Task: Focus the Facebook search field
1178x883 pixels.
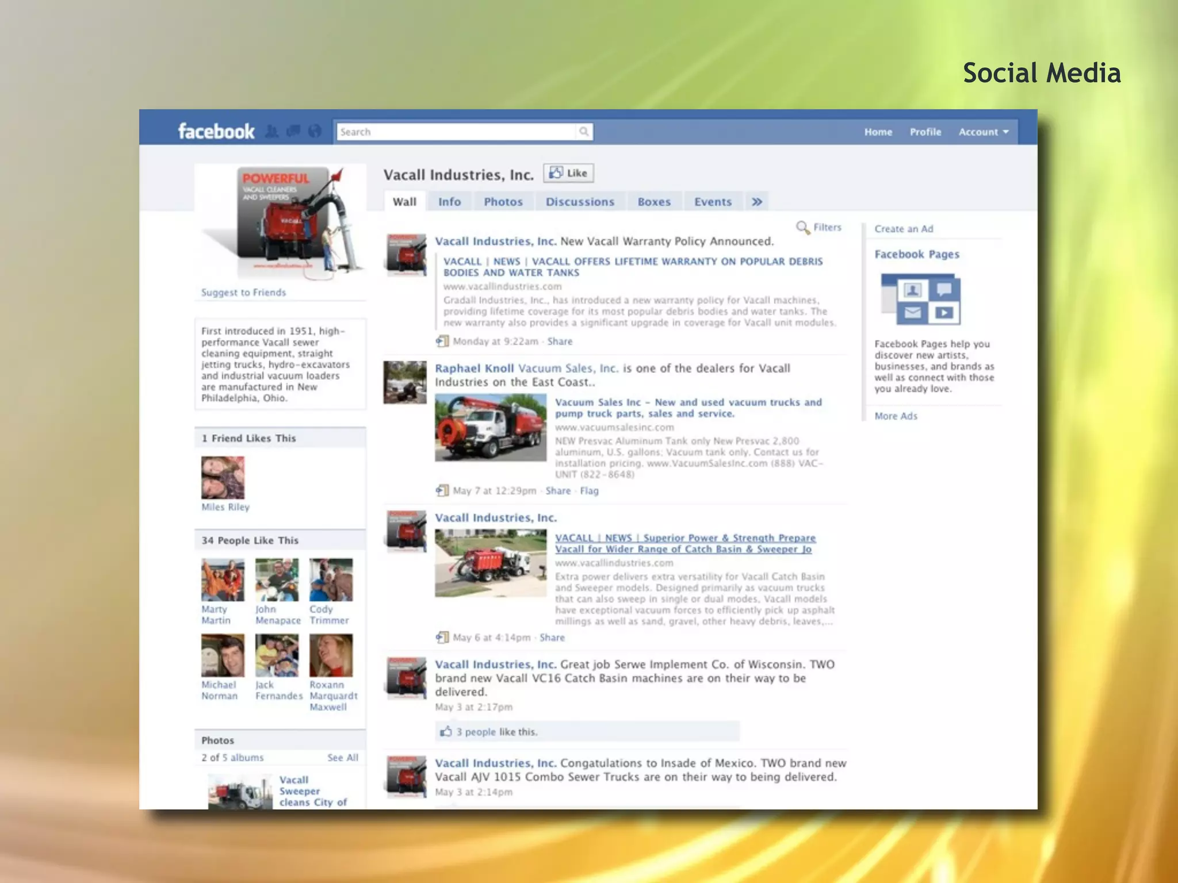Action: [456, 132]
